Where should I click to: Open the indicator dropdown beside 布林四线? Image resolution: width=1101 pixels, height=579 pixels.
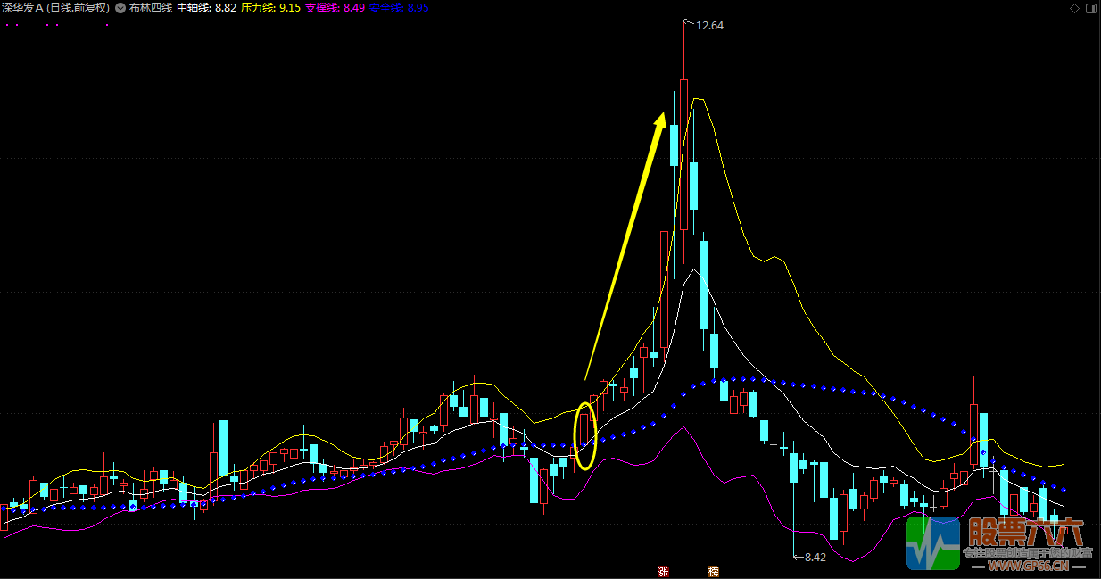pyautogui.click(x=120, y=8)
